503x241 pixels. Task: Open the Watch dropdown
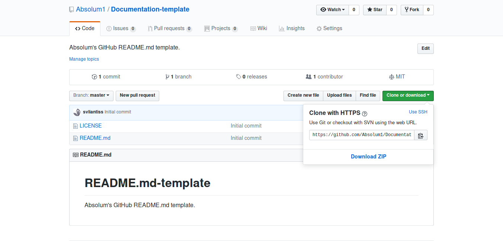[x=333, y=10]
